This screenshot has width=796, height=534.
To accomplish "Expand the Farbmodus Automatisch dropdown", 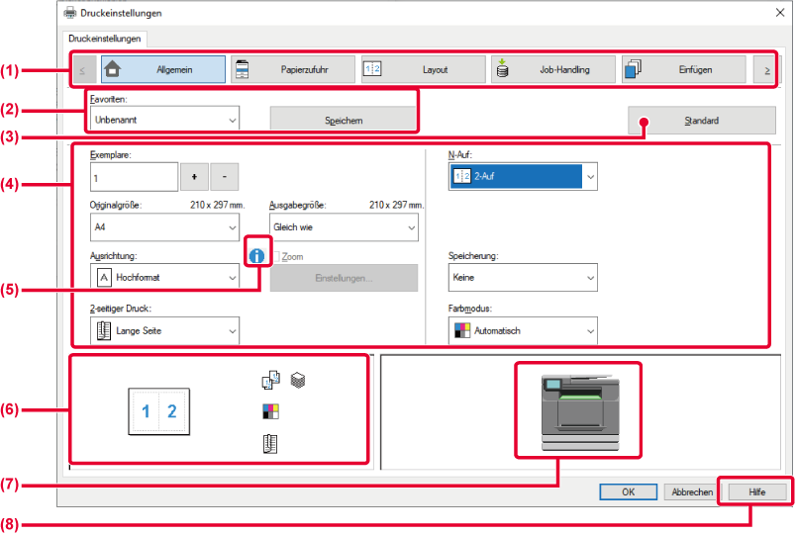I will 522,330.
